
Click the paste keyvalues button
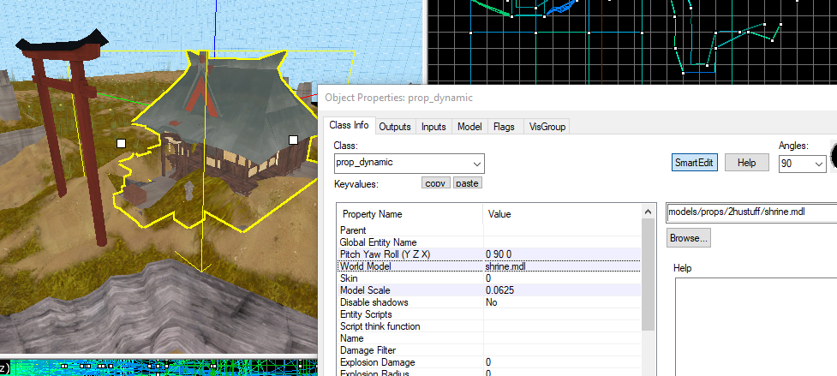(468, 183)
